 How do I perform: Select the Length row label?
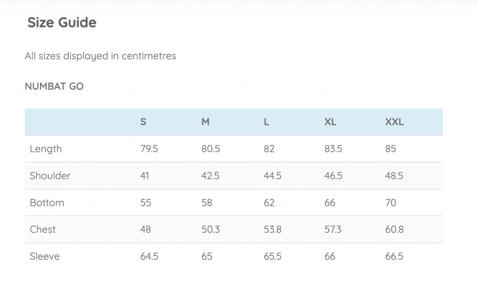tap(46, 149)
